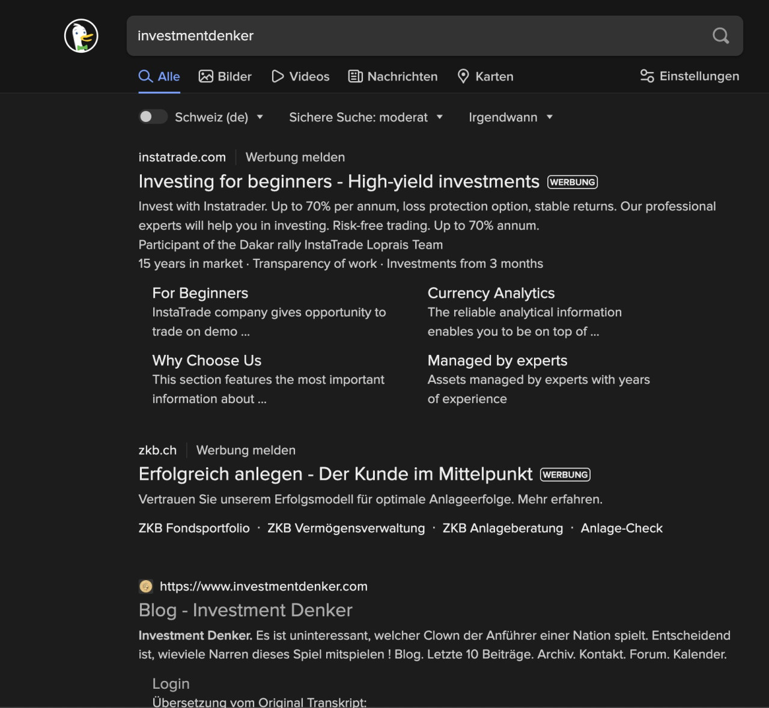Open the Bilder image search tab
Screen dimensions: 769x708
pos(225,76)
